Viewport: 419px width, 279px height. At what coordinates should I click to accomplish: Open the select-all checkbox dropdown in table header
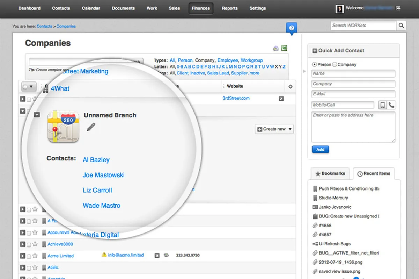29,87
